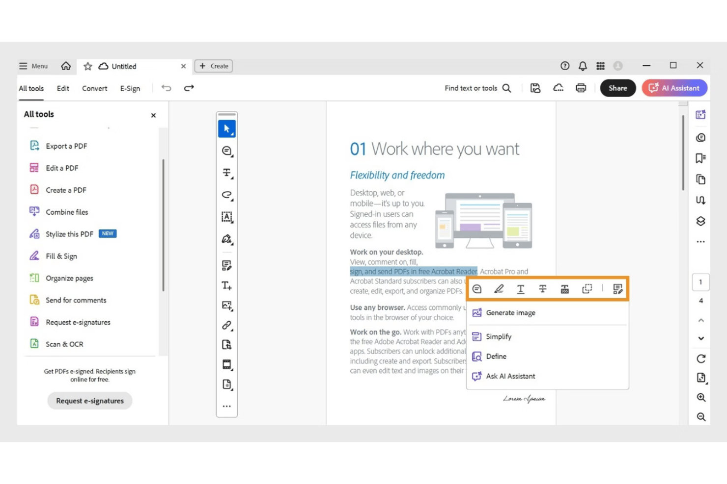
Task: Open notifications bell icon
Action: (583, 66)
